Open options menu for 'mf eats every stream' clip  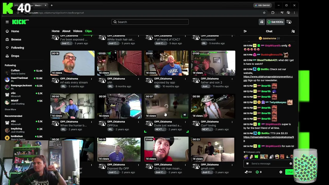tap(92, 79)
